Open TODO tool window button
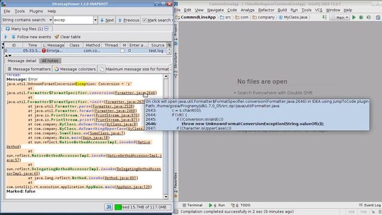Viewport: 382px width, 215px height. pos(241,205)
